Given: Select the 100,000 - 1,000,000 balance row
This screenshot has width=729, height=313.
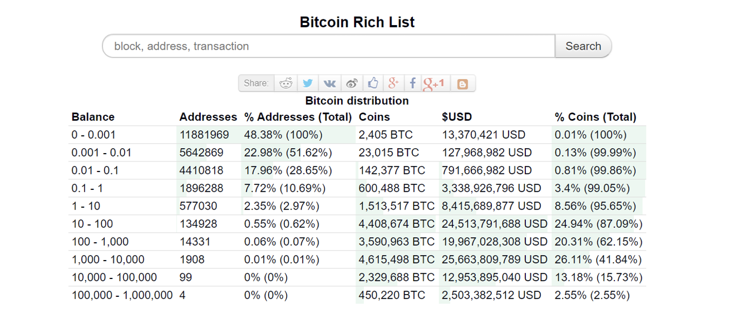Looking at the screenshot, I should [x=122, y=295].
